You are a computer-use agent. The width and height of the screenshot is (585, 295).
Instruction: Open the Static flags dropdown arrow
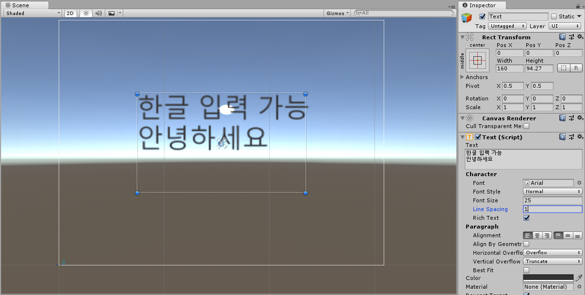coord(579,16)
